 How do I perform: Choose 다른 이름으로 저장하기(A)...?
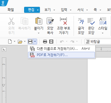point(61,49)
